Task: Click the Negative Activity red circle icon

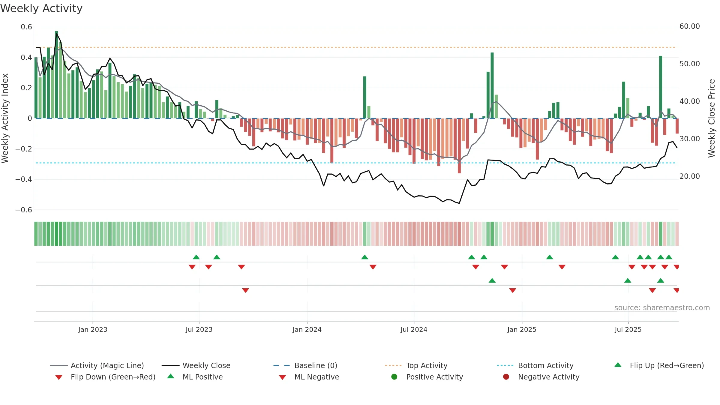Action: tap(506, 376)
